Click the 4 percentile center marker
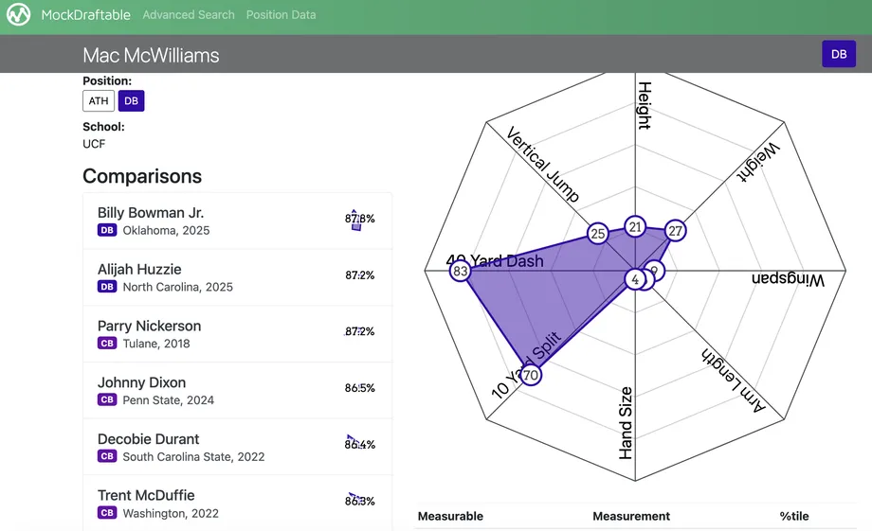This screenshot has width=872, height=531. coord(634,279)
